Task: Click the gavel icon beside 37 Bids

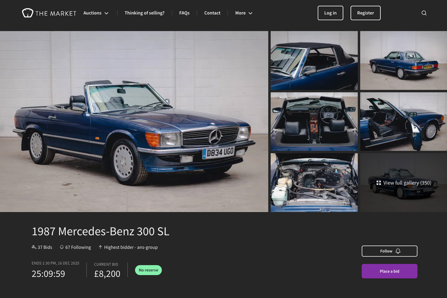Action: click(34, 247)
